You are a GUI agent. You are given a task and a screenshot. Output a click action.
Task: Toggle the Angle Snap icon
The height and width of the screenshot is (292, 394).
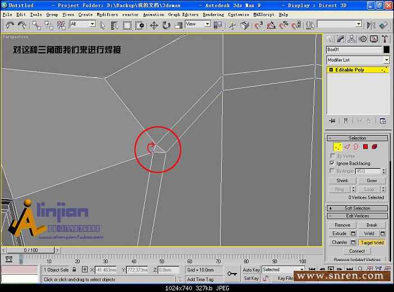coord(271,25)
